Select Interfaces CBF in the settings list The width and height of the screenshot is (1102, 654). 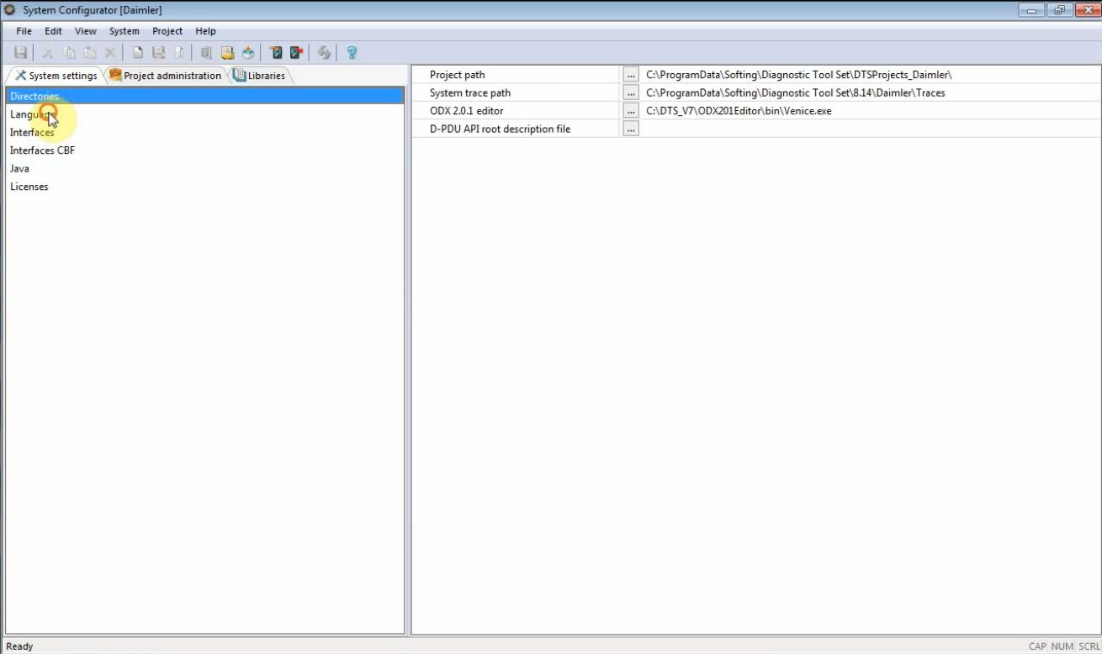tap(42, 150)
